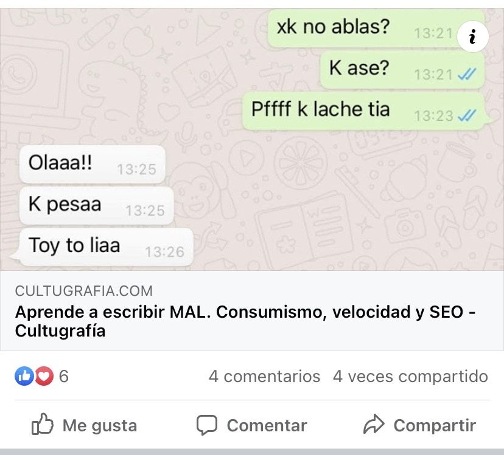Open 4 veces compartido details
The height and width of the screenshot is (455, 504).
[x=410, y=376]
